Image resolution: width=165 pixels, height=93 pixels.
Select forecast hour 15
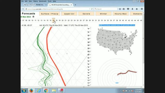(x=47, y=20)
